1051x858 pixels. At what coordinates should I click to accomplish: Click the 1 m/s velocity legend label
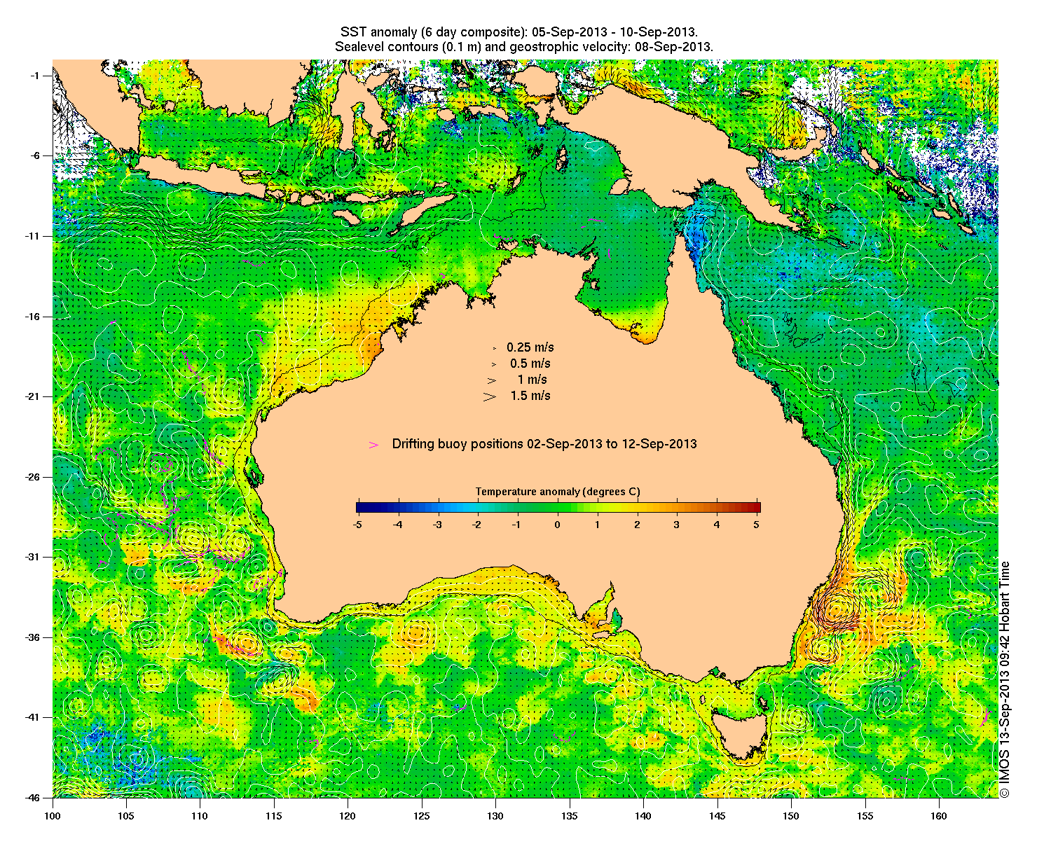[x=532, y=380]
